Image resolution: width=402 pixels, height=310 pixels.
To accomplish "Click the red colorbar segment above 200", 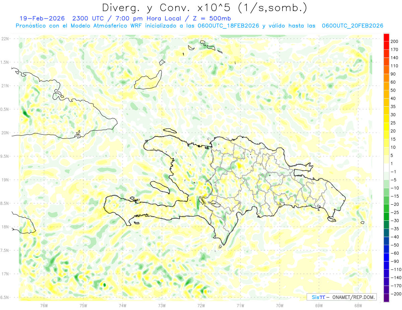I will point(387,37).
